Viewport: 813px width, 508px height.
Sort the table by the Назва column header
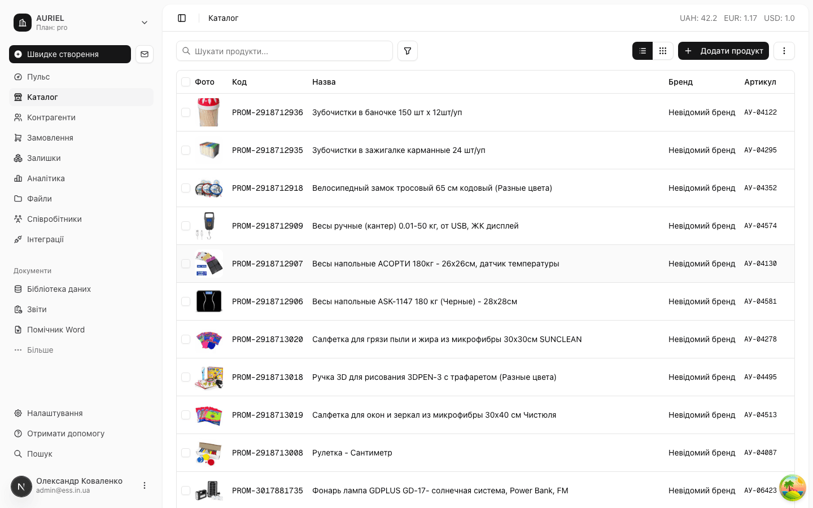coord(324,82)
